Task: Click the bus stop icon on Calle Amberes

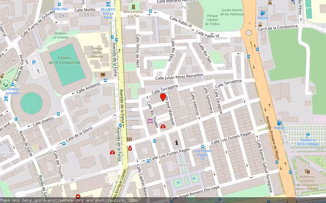Action: click(x=105, y=81)
